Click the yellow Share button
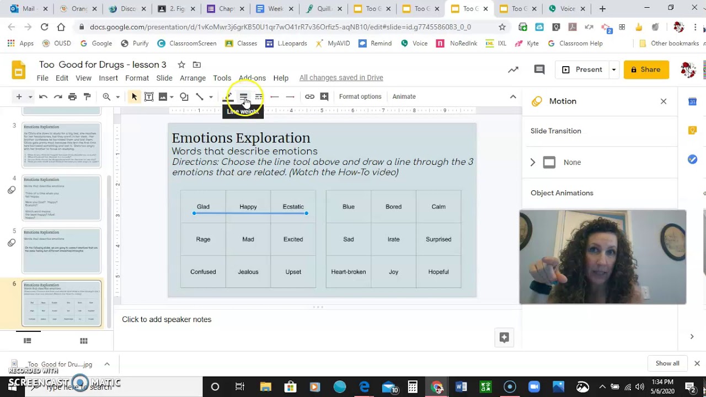 [646, 69]
